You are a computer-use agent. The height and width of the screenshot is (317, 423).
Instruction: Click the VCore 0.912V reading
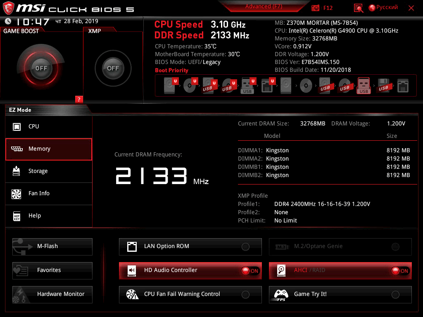point(293,46)
